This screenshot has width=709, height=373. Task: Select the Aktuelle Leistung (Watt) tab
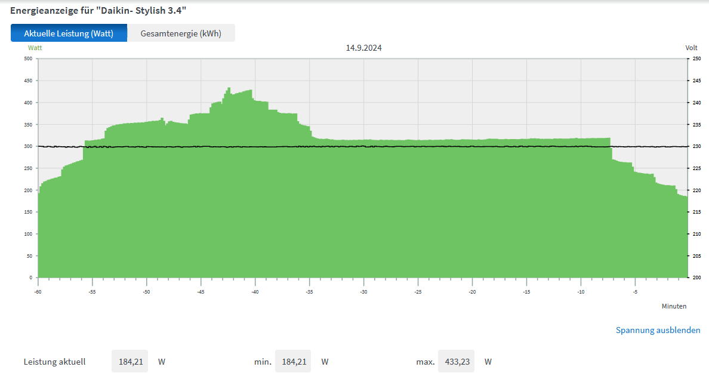[x=69, y=33]
